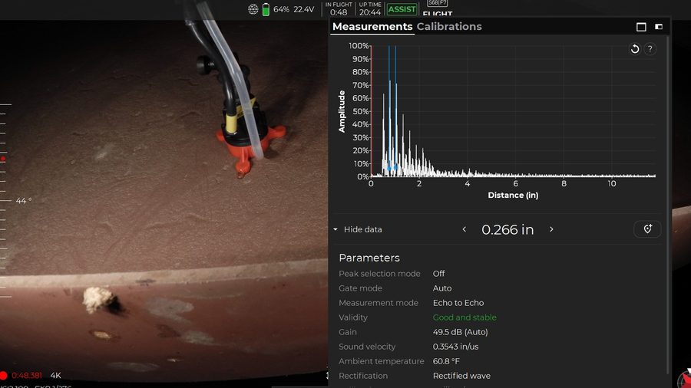The image size is (691, 388).
Task: Switch to the Measurements tab
Action: tap(372, 26)
